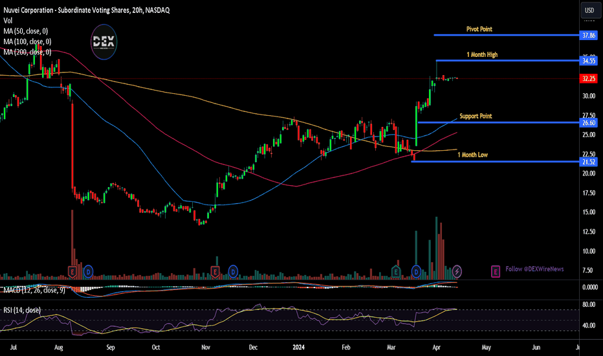This screenshot has width=603, height=356.
Task: Click the 34.55 price tag
Action: pos(589,61)
